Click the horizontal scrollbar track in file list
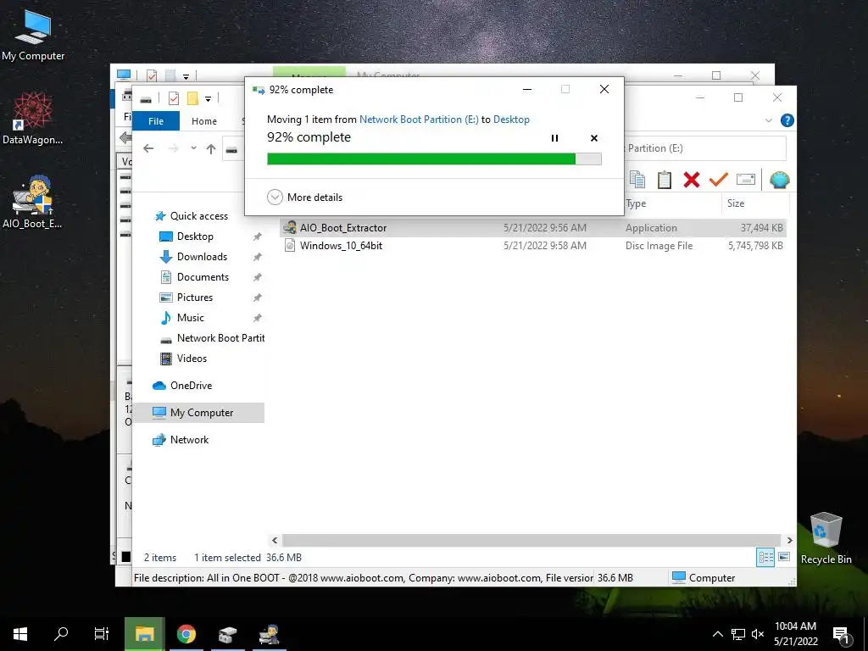 (531, 540)
